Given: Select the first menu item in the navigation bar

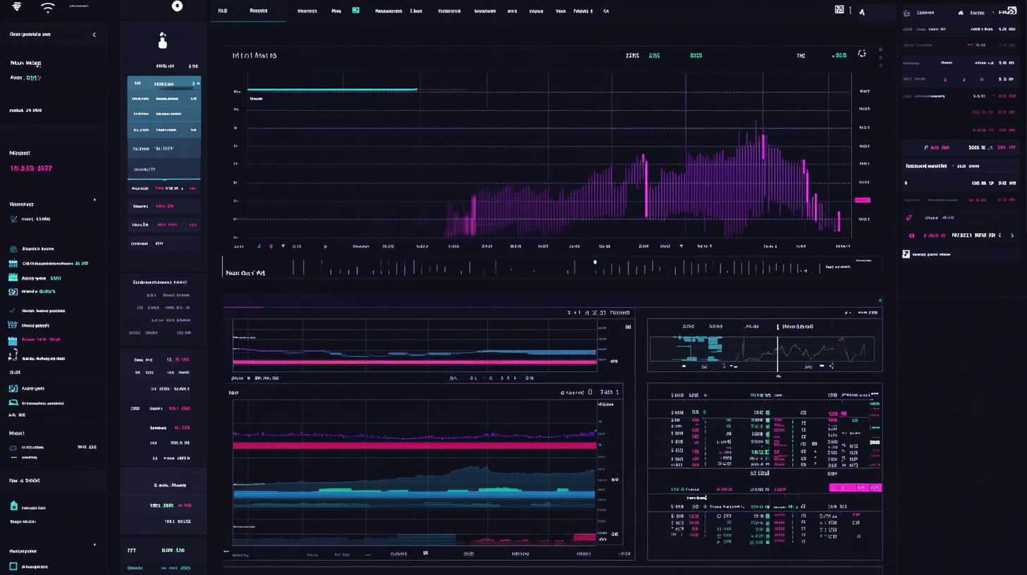Looking at the screenshot, I should (x=223, y=11).
